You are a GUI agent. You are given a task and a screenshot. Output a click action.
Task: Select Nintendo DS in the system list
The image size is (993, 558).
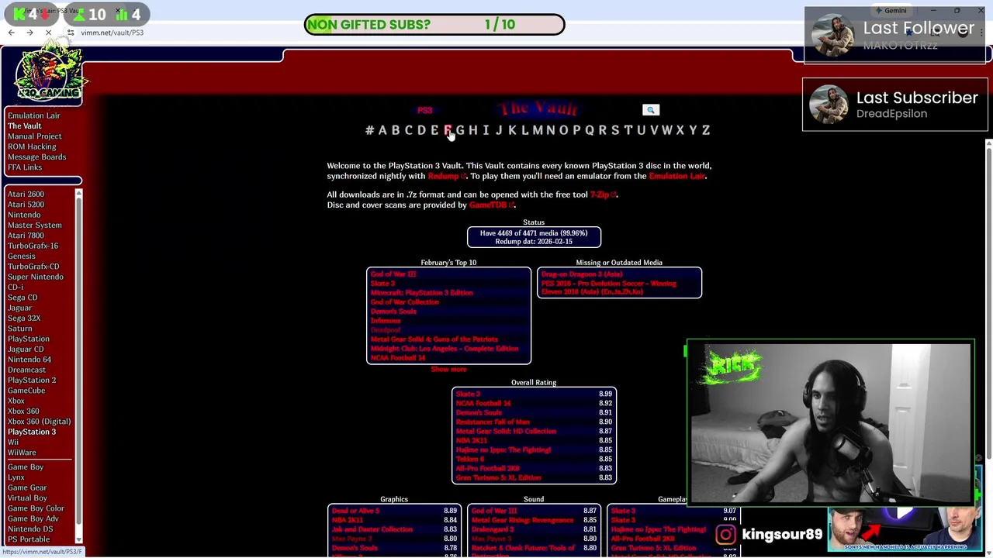[x=30, y=529]
